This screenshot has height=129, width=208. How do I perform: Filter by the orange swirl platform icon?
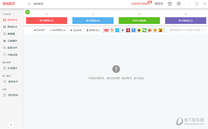pos(112,30)
